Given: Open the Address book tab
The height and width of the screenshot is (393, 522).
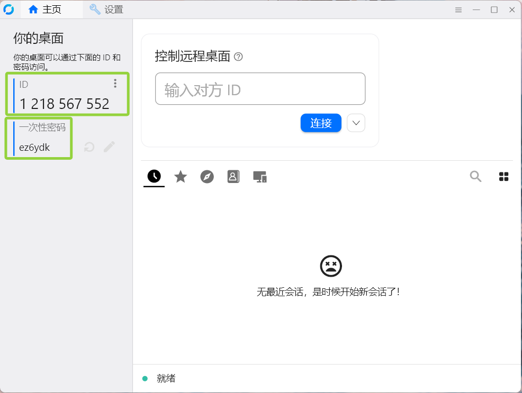Looking at the screenshot, I should [233, 177].
